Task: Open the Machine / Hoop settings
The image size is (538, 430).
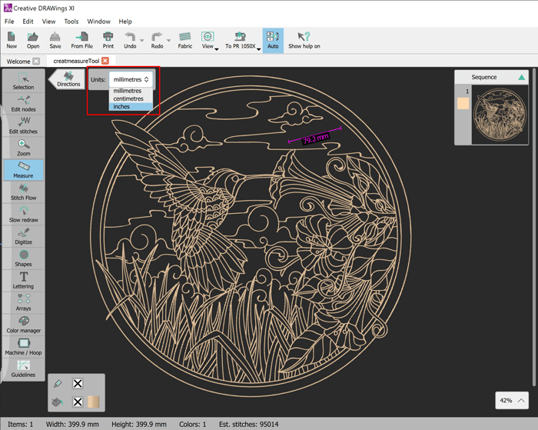Action: pyautogui.click(x=23, y=346)
